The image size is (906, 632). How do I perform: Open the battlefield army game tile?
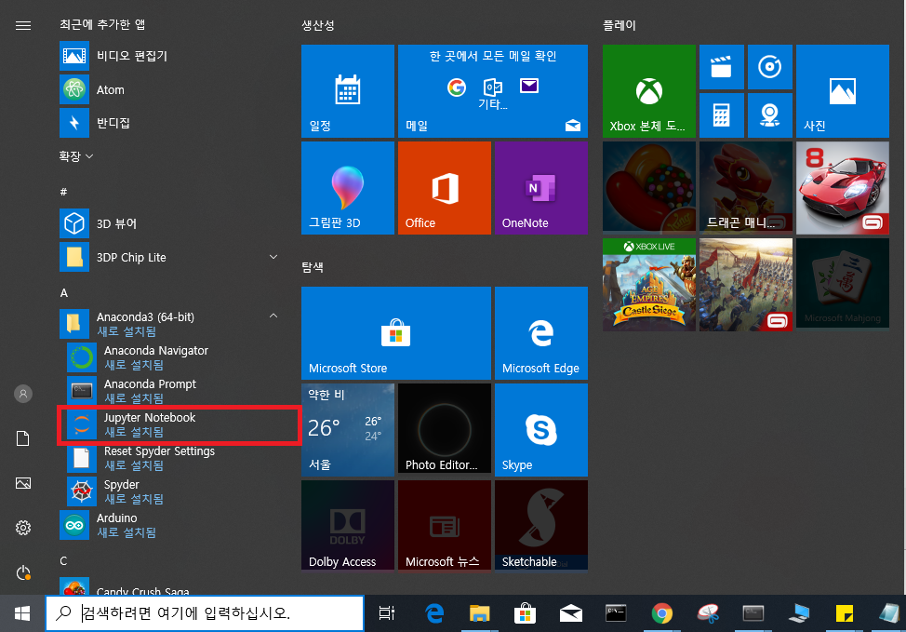[746, 285]
